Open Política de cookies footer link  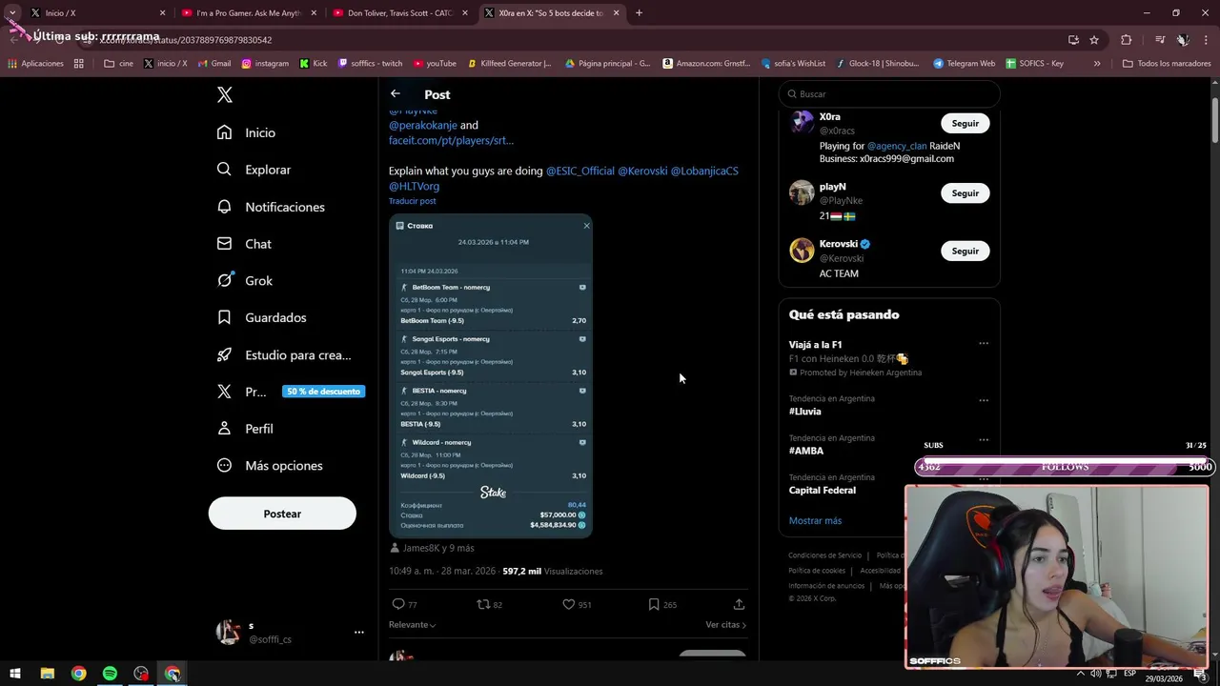[817, 571]
